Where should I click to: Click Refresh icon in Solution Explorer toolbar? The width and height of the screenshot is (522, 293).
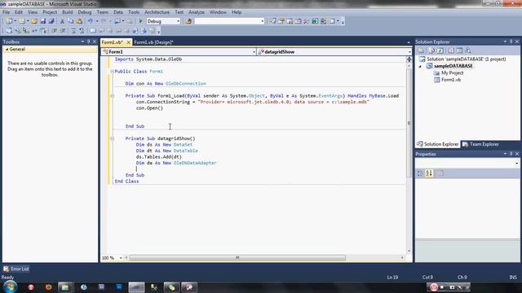point(440,50)
